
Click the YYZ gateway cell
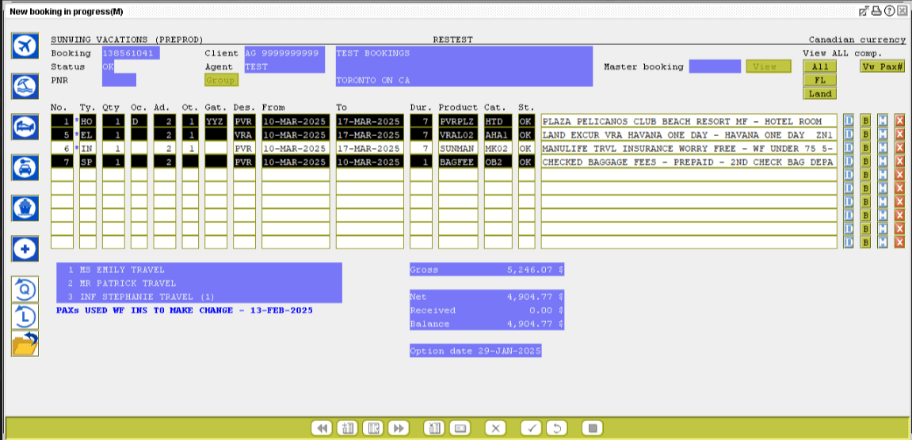pos(216,121)
